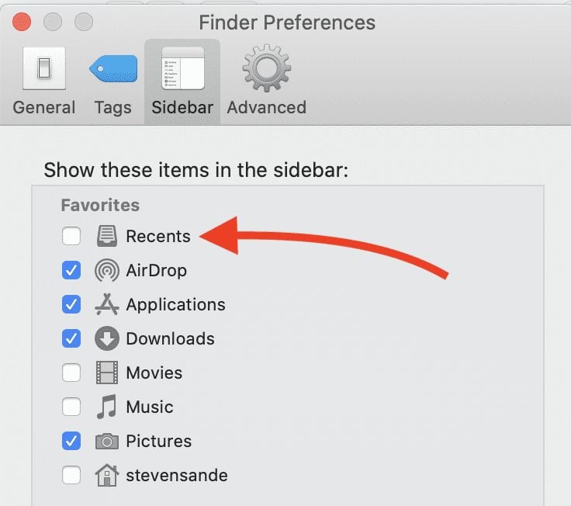Switch to the Tags tab label
This screenshot has width=571, height=506.
click(x=112, y=107)
